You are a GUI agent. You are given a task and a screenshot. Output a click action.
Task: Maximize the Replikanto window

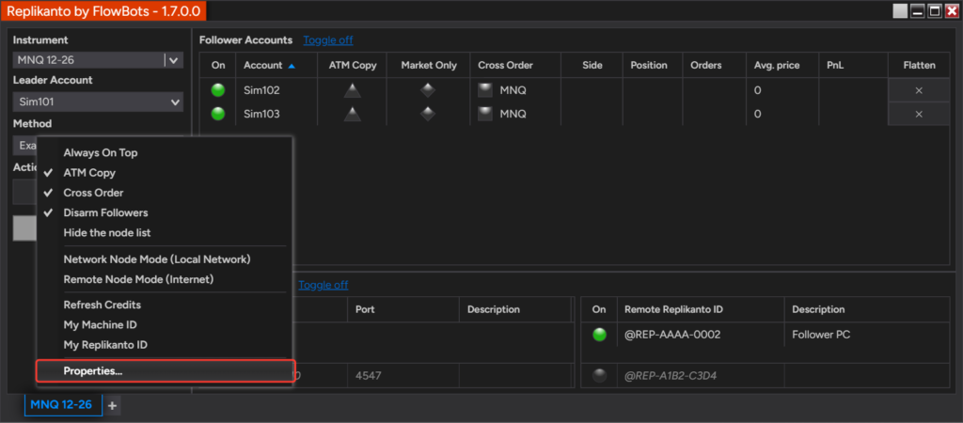coord(935,11)
